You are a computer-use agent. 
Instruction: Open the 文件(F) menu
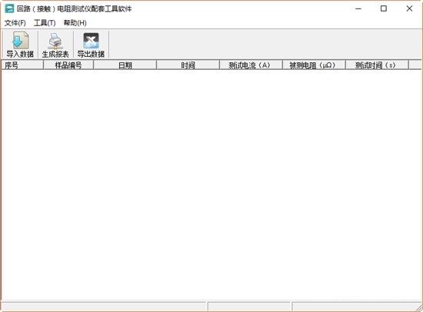[15, 23]
